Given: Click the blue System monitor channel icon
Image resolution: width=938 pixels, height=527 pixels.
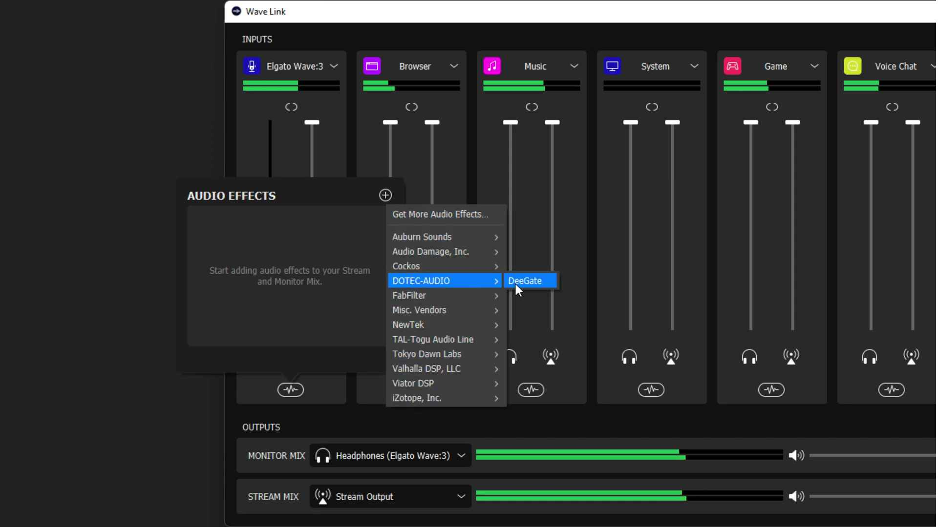Looking at the screenshot, I should point(612,66).
